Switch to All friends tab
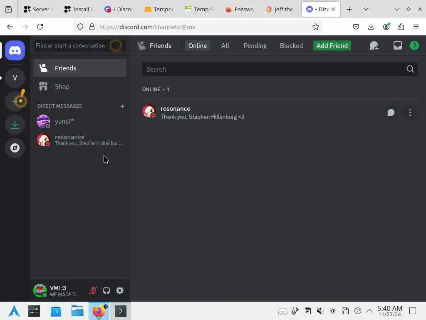 (x=225, y=45)
